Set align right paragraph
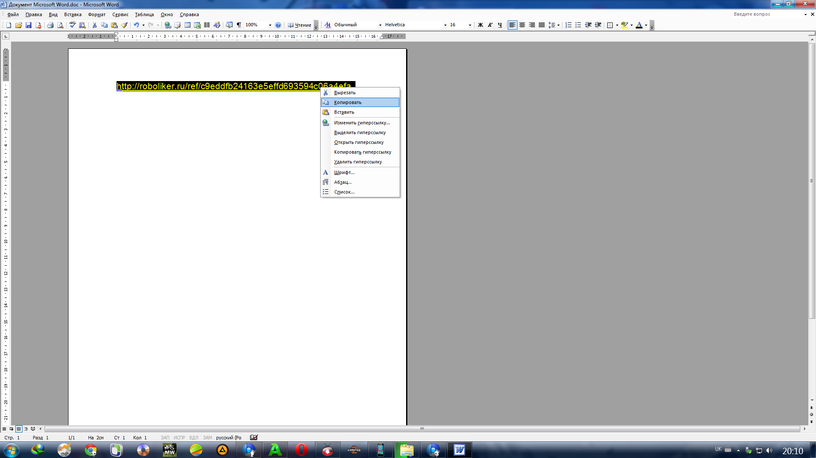This screenshot has height=458, width=816. 532,25
